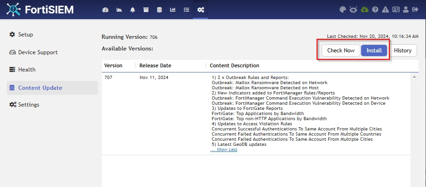Click '5) Latest GeoDB updates' line
Image resolution: width=426 pixels, height=187 pixels.
pyautogui.click(x=239, y=144)
